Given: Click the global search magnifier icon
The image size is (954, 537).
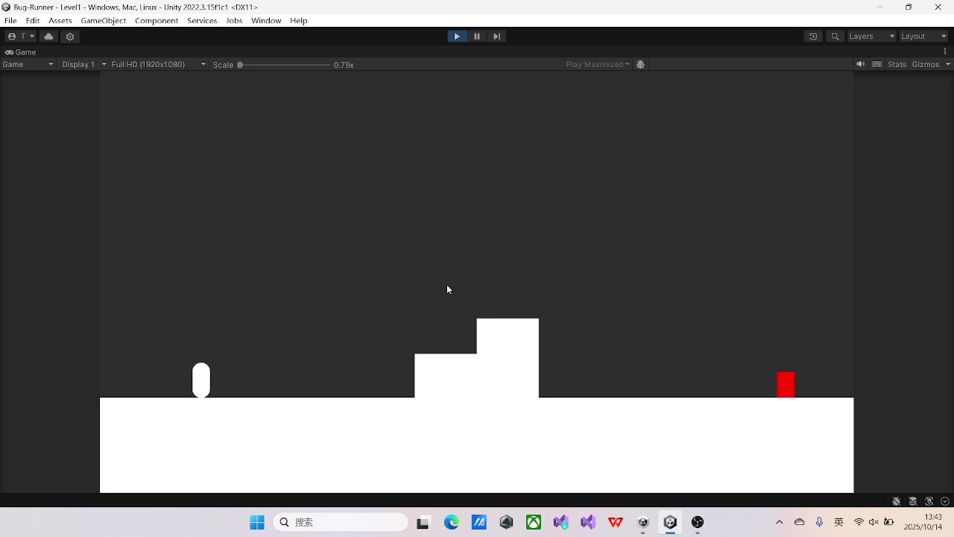Looking at the screenshot, I should tap(835, 37).
